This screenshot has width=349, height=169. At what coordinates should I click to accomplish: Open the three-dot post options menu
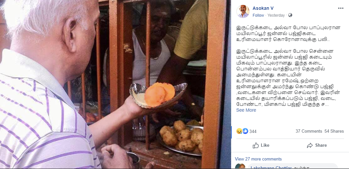coord(340,8)
